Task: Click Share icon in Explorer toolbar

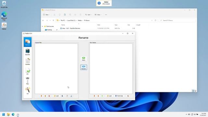Action: tap(75, 15)
